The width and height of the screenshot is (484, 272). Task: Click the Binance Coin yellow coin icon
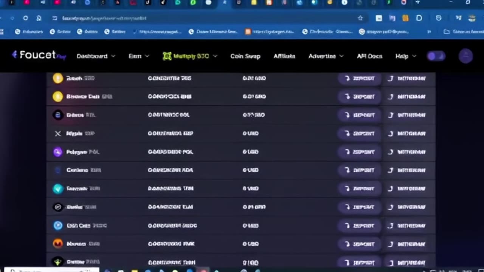pyautogui.click(x=57, y=97)
